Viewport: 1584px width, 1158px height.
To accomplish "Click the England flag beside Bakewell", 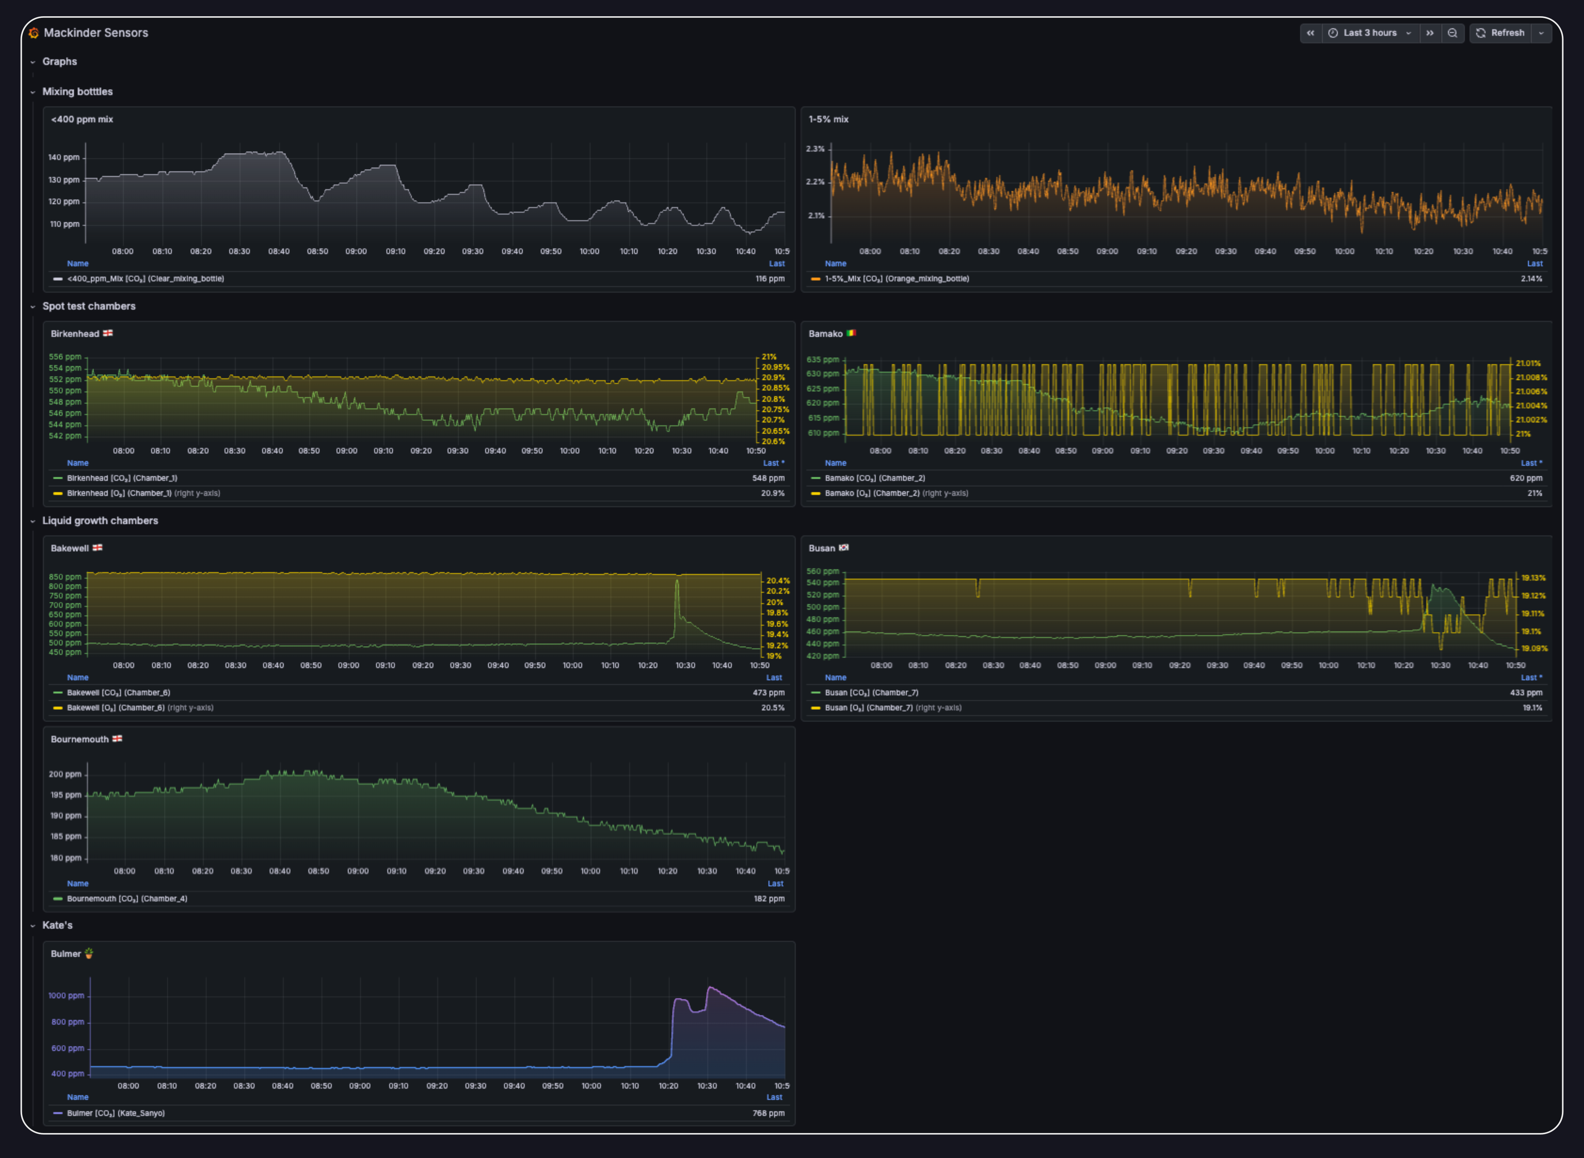I will click(97, 548).
